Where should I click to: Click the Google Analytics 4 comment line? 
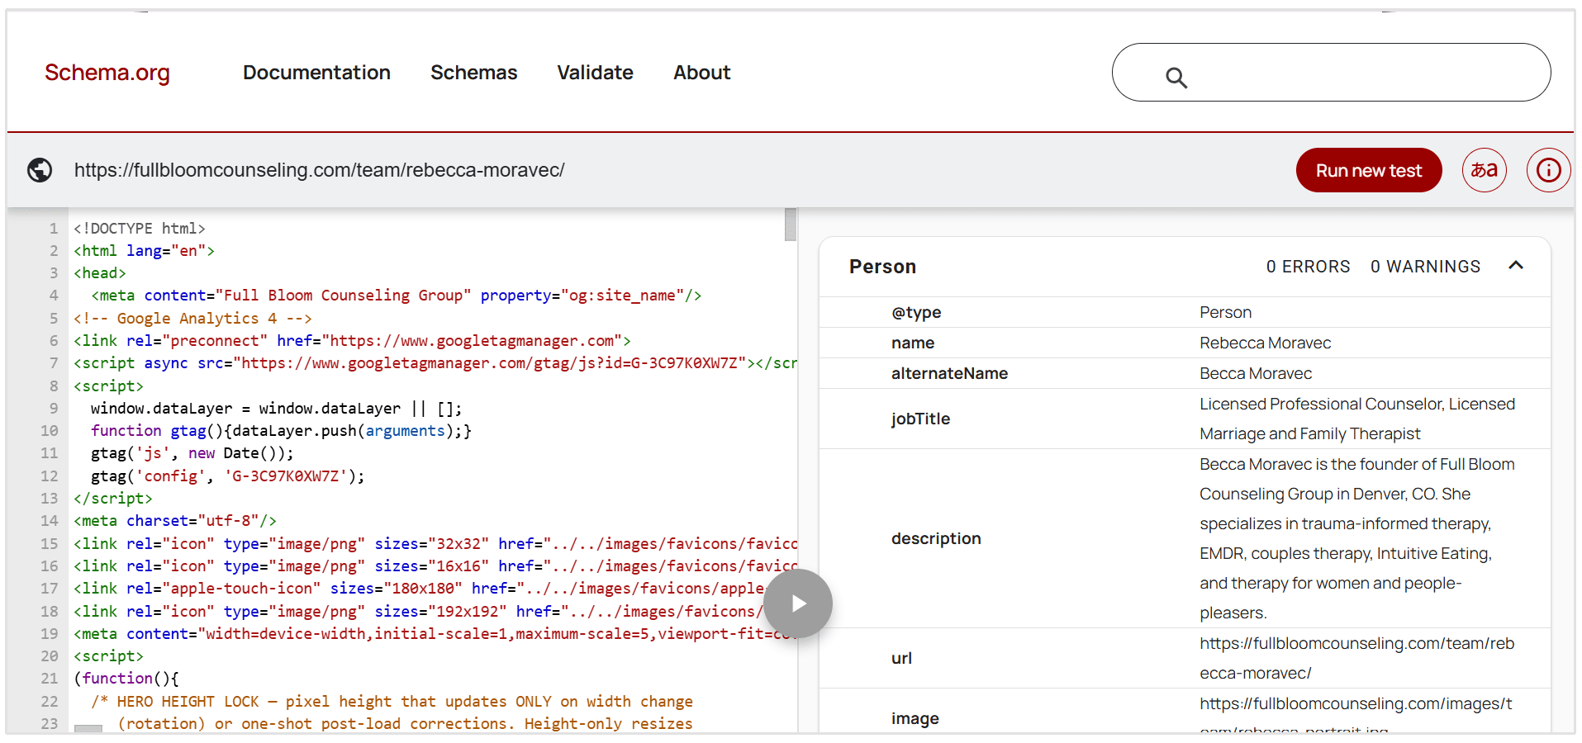coord(192,318)
